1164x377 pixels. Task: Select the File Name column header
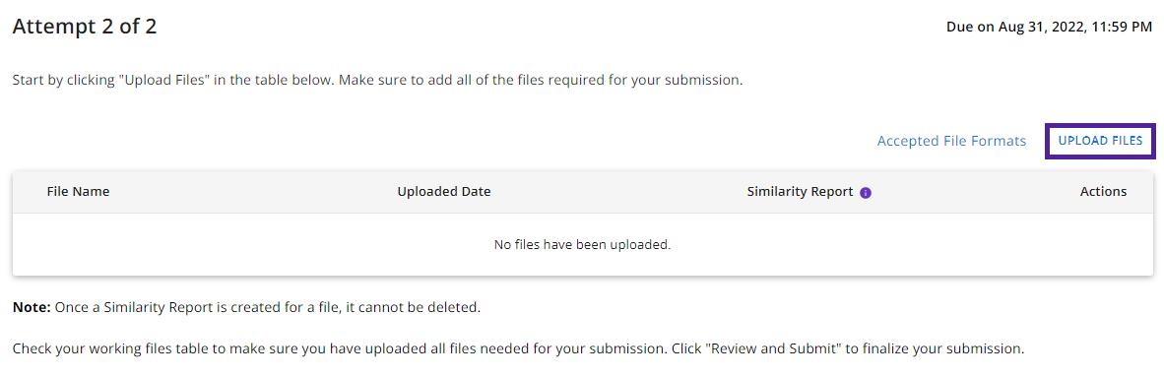tap(78, 192)
